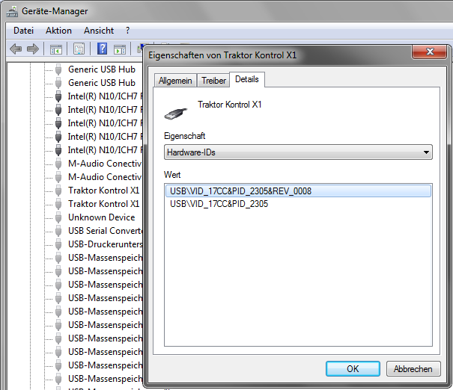Confirm with the OK button
This screenshot has height=390, width=453.
pyautogui.click(x=353, y=368)
